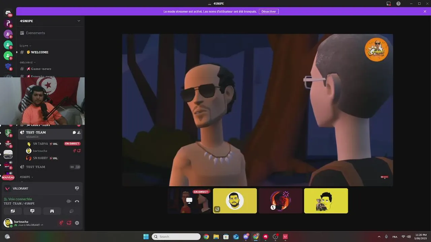Undeafen headphones in user panel
This screenshot has height=242, width=431.
point(69,223)
